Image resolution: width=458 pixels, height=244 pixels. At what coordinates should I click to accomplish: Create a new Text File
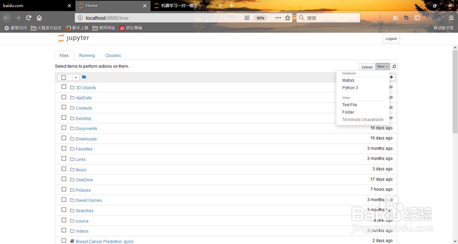point(349,105)
